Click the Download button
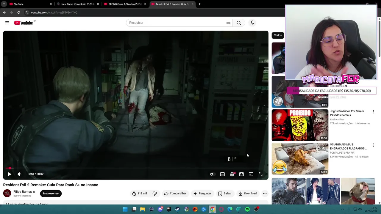The image size is (381, 214). 248,193
